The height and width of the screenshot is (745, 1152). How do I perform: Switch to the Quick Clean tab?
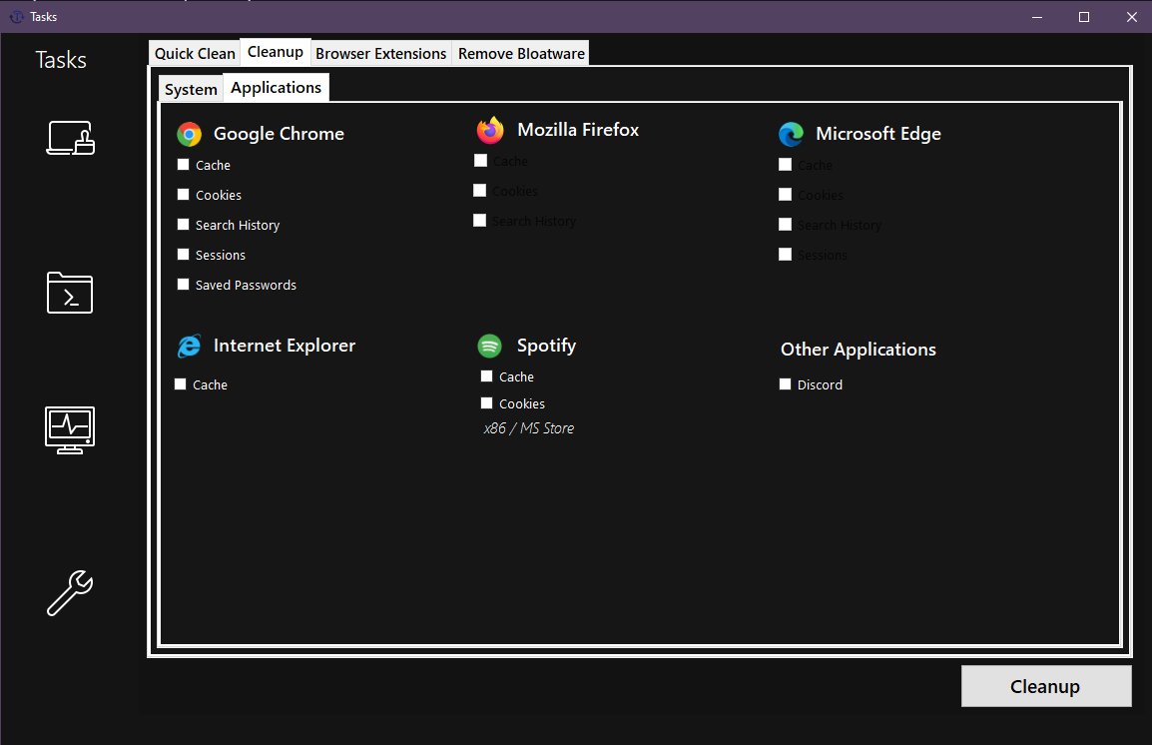[x=195, y=54]
